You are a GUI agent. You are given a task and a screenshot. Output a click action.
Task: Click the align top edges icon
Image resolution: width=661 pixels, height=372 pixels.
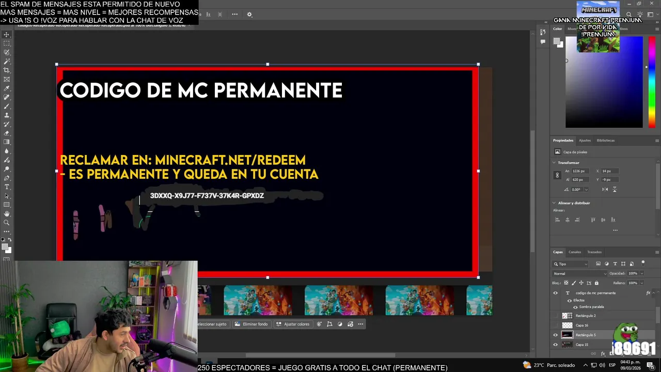pyautogui.click(x=593, y=220)
